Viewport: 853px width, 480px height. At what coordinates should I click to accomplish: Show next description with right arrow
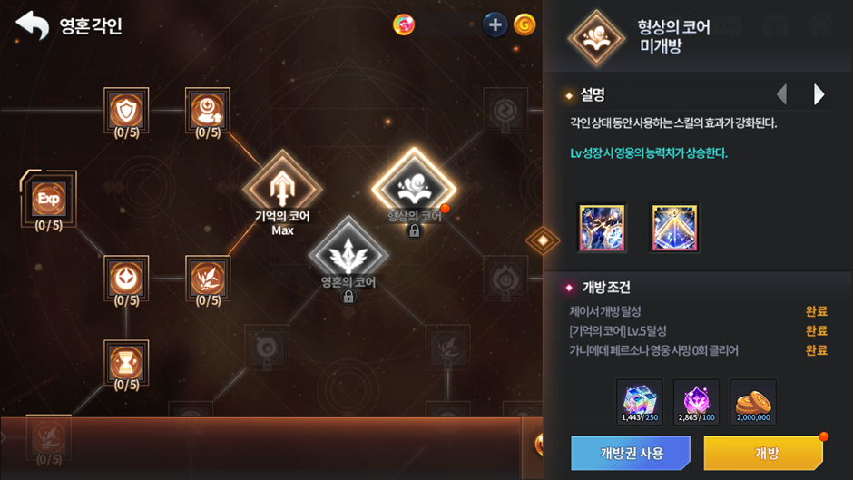(819, 94)
